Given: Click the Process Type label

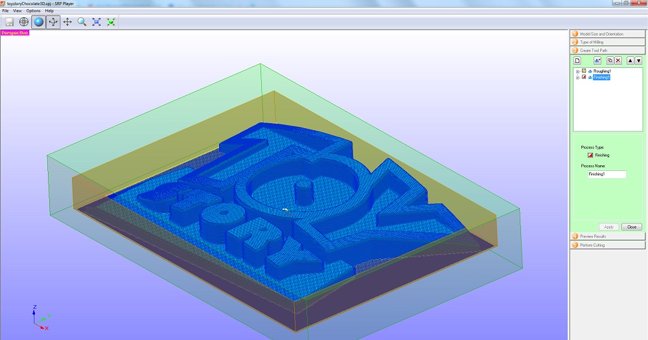Looking at the screenshot, I should 592,148.
